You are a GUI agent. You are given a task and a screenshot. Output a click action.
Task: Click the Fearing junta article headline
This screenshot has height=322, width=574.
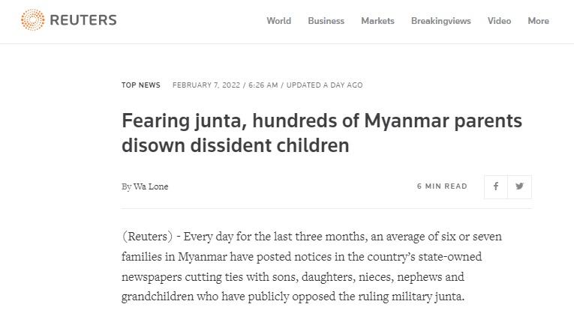[x=321, y=133]
